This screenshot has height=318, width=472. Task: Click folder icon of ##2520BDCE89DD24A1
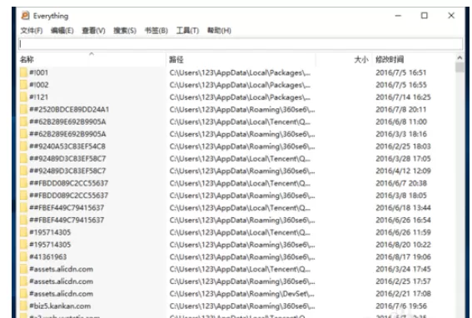(23, 109)
